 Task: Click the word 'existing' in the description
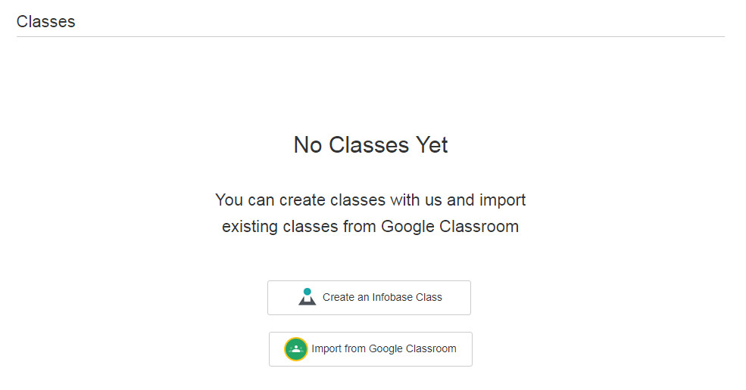[x=249, y=226]
